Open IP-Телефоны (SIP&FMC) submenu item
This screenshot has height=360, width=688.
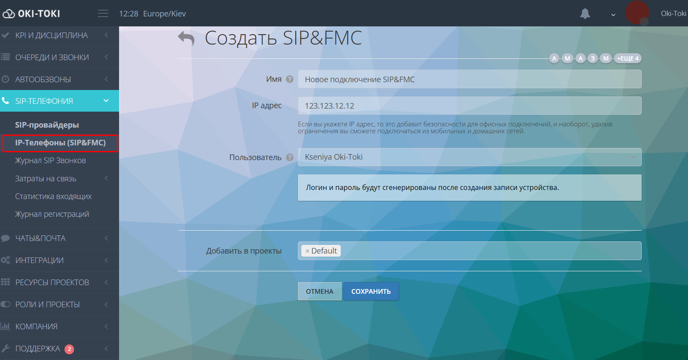click(x=60, y=143)
